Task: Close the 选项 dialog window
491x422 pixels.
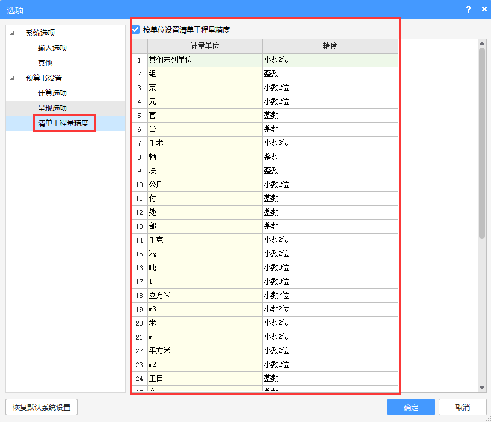Action: pos(483,9)
